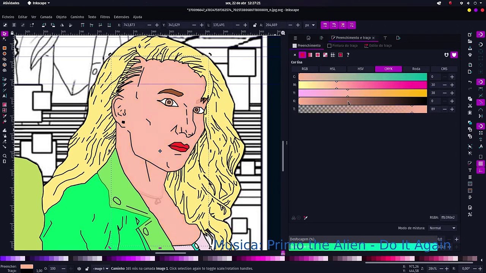
Task: Toggle layer lock in status bar
Action: [87, 268]
